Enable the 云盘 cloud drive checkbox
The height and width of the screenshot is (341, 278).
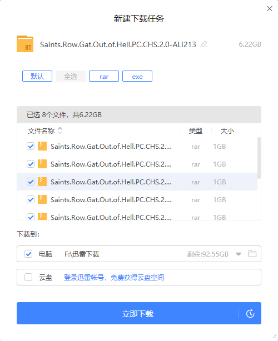click(28, 277)
